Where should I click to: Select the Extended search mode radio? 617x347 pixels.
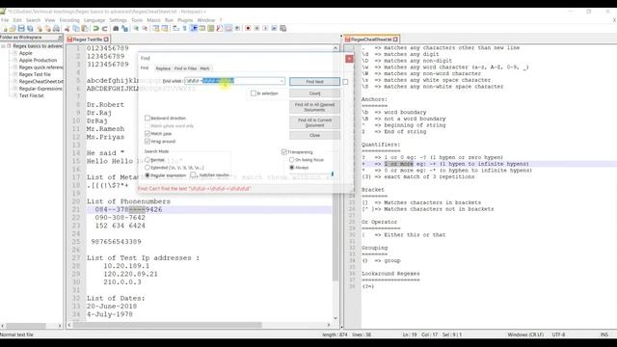[148, 168]
